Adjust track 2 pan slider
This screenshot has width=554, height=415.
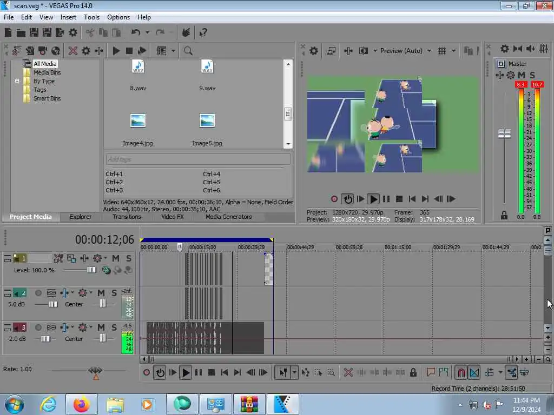(102, 304)
